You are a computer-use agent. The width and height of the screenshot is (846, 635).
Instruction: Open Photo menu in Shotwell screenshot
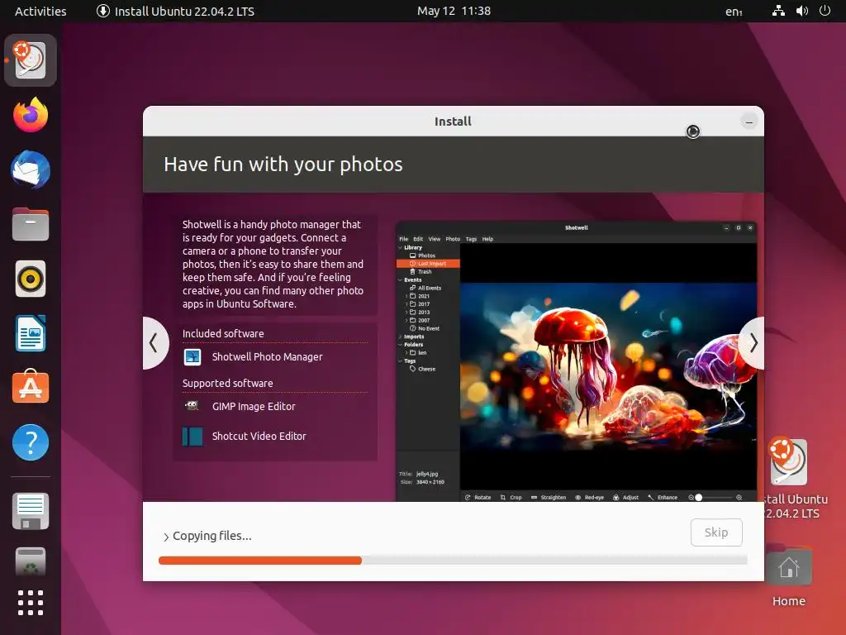[x=453, y=239]
